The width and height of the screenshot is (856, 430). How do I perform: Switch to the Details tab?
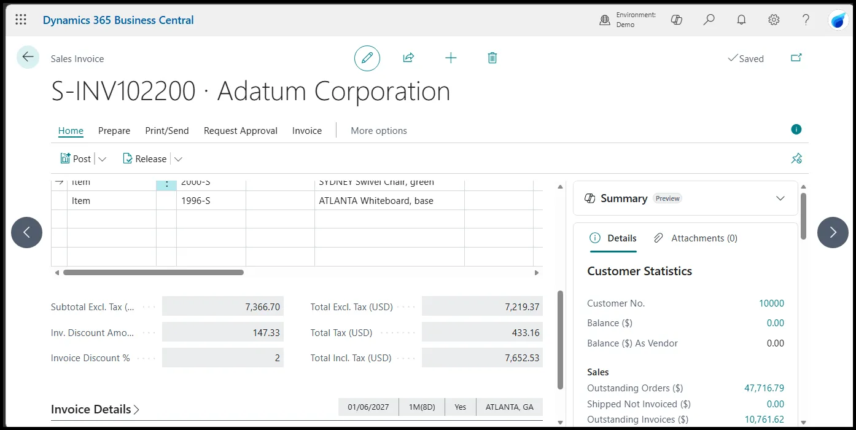click(613, 238)
